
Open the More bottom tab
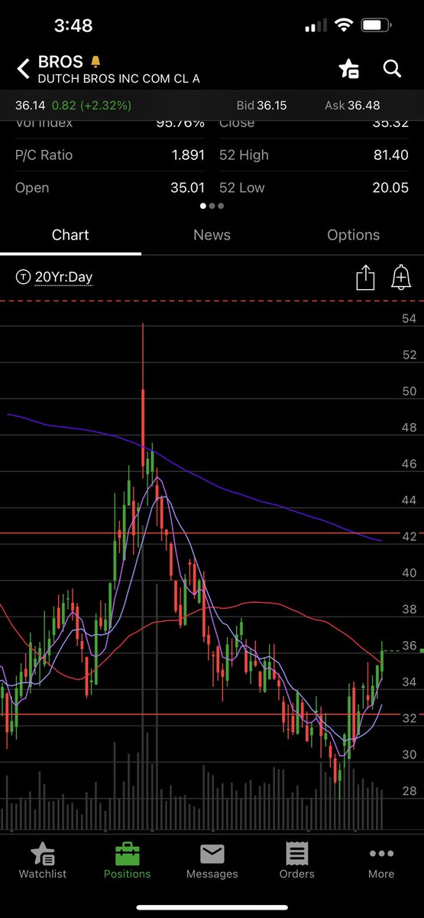tap(381, 861)
